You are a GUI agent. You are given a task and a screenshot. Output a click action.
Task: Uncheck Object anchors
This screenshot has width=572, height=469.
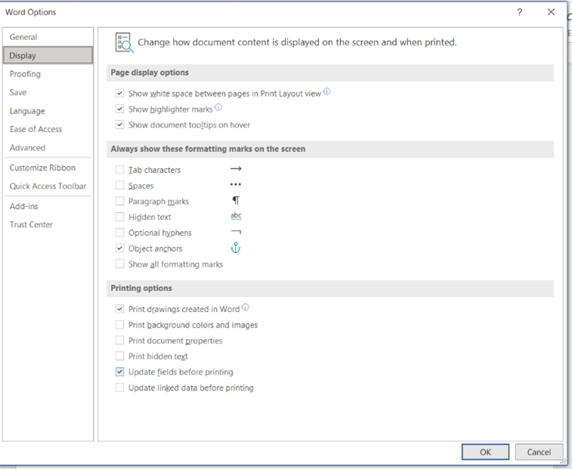119,248
